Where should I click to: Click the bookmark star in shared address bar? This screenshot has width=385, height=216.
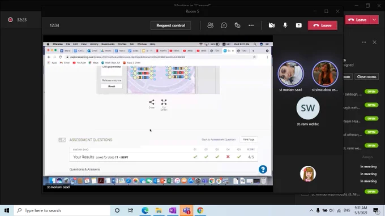[x=254, y=57]
